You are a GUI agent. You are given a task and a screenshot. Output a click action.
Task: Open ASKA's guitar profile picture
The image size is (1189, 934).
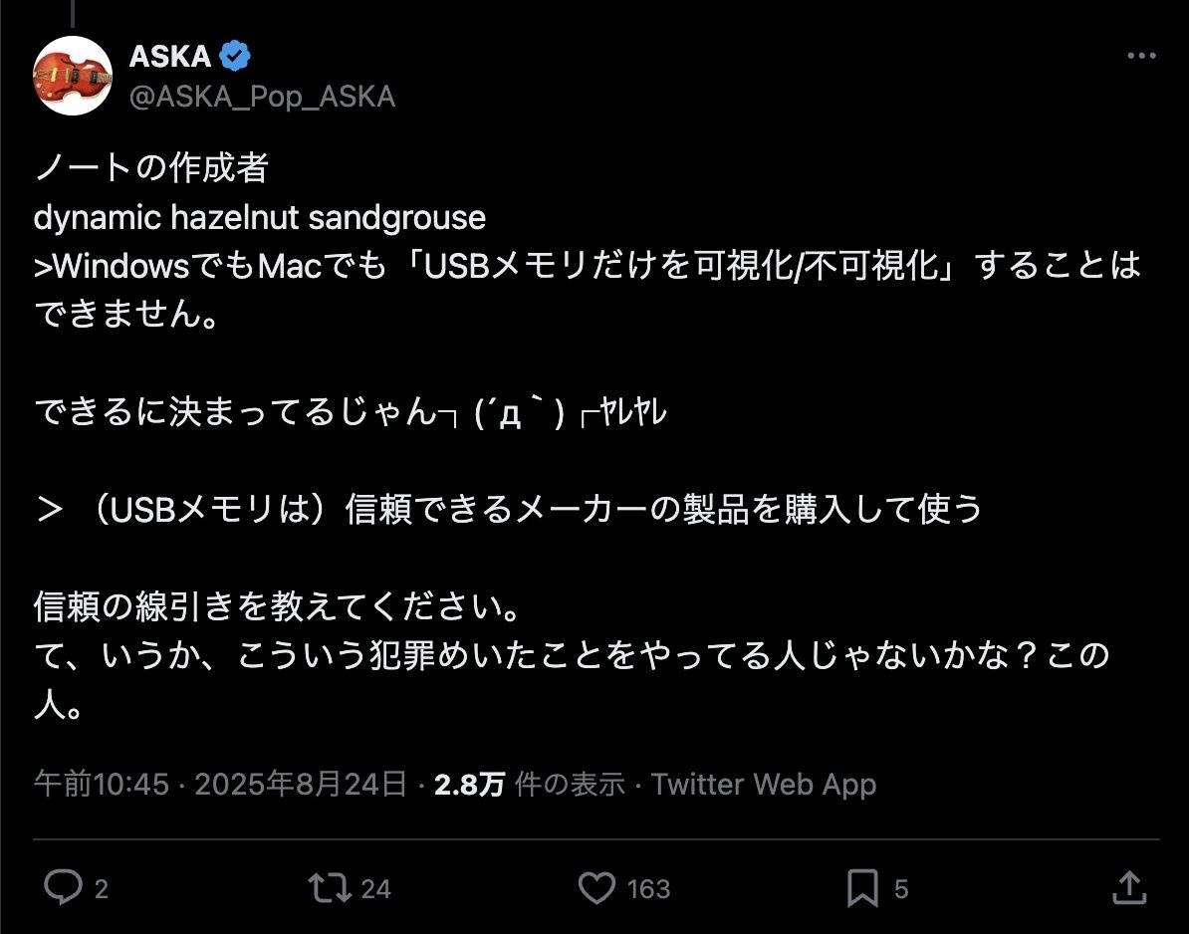click(x=72, y=75)
